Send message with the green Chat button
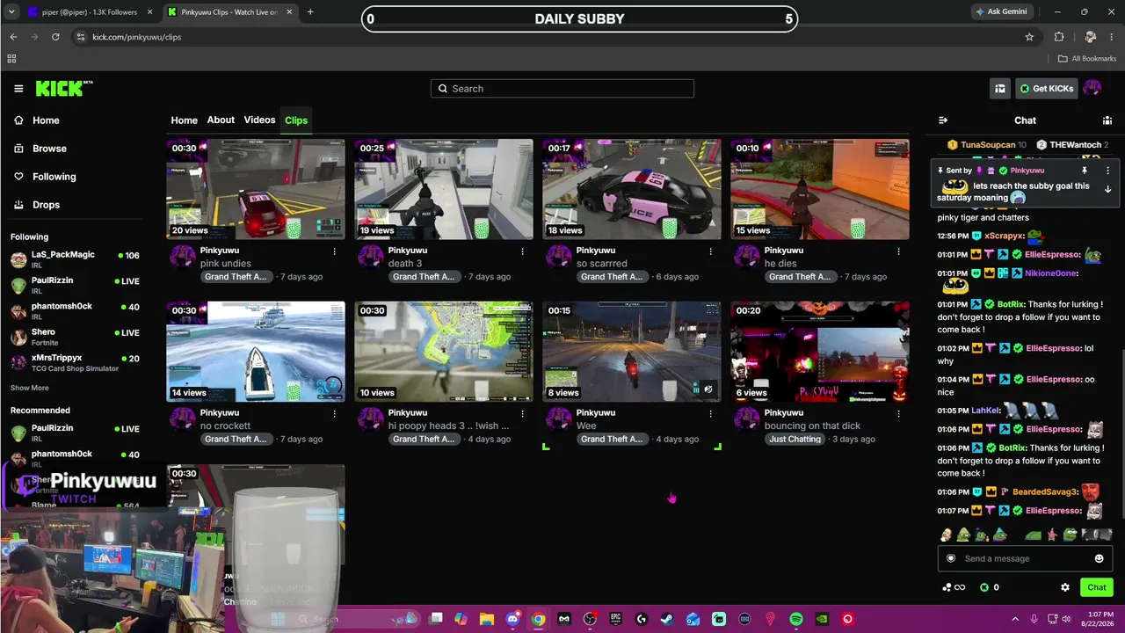This screenshot has width=1125, height=633. point(1097,587)
